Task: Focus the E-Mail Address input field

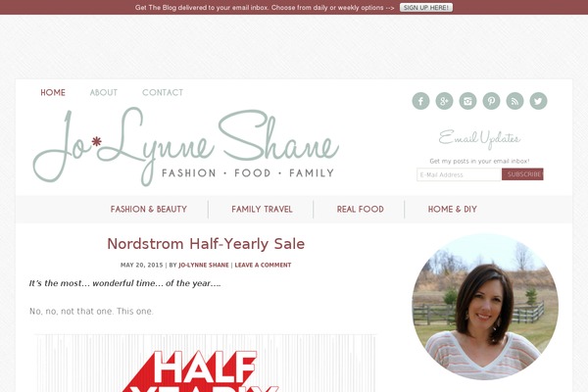Action: point(459,174)
